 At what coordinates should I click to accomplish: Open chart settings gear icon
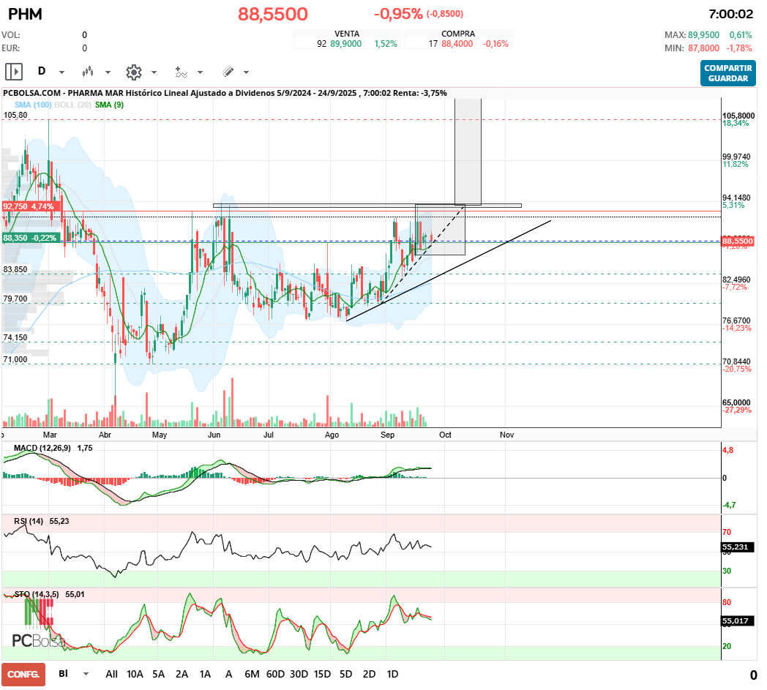pos(133,72)
